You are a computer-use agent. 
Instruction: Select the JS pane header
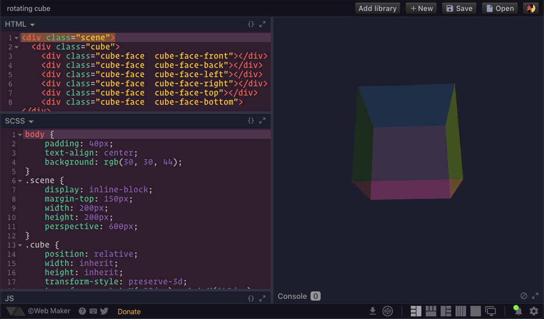click(10, 298)
